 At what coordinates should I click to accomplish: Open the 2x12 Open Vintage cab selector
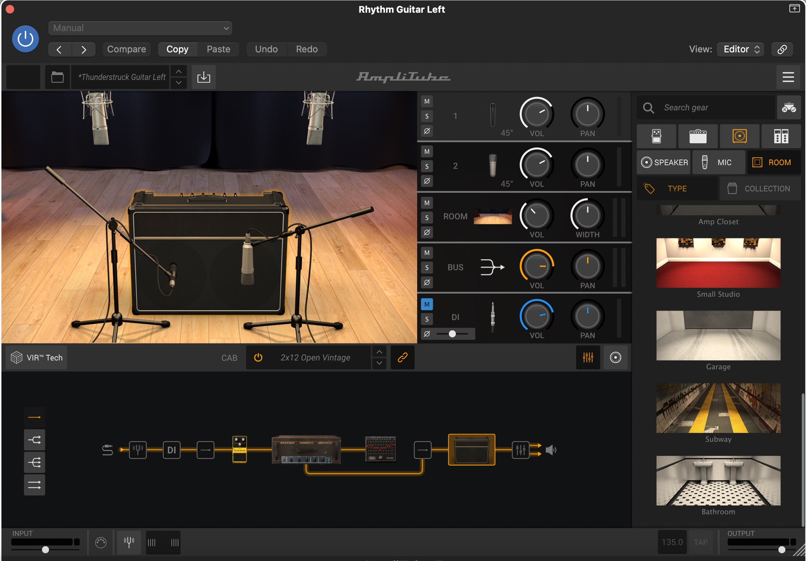click(315, 358)
